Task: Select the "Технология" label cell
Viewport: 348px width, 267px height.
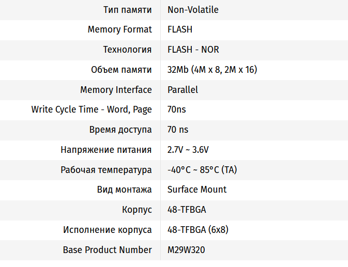Action: (x=127, y=50)
